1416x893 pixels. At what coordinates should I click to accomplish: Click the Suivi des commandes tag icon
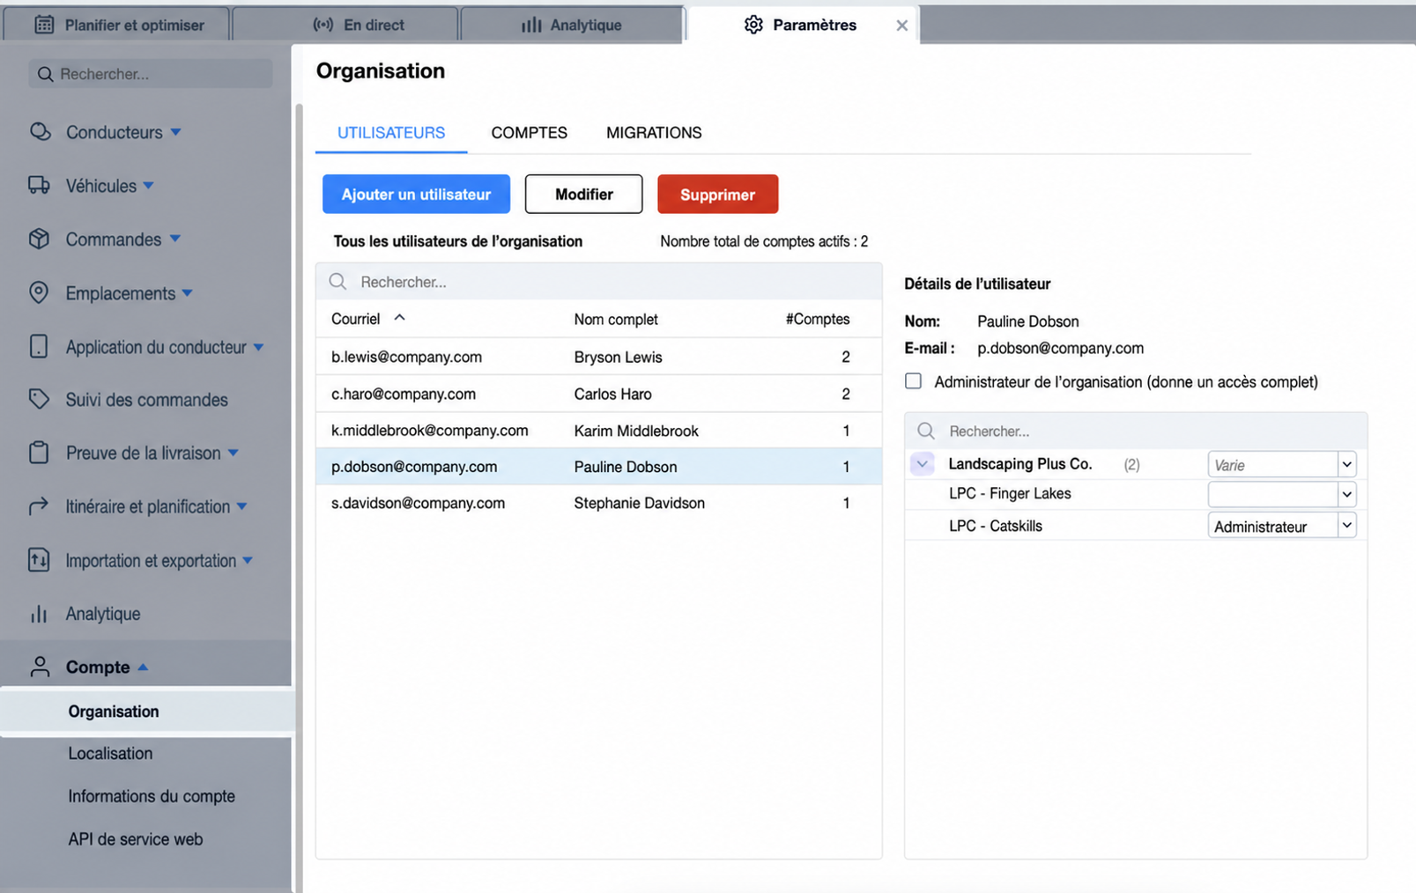tap(39, 399)
